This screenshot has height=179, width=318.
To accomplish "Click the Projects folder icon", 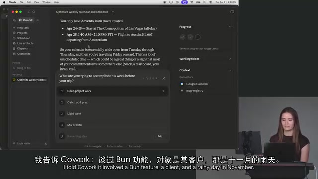I will pos(14,33).
